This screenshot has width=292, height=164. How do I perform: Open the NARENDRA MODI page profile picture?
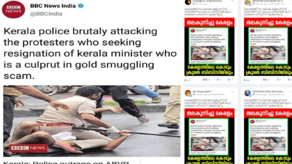click(248, 93)
